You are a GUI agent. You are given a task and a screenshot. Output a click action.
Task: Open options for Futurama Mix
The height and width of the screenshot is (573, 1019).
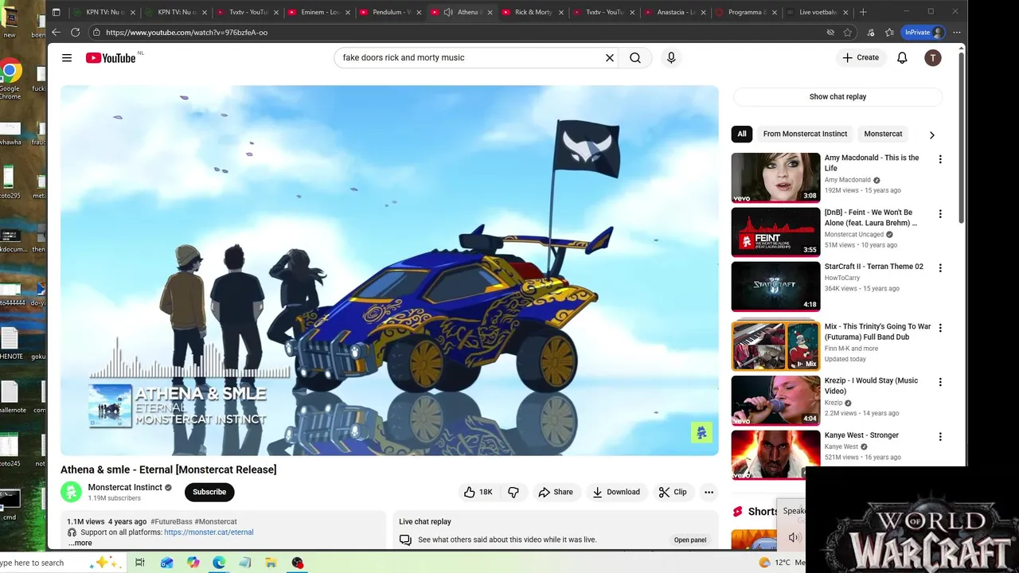coord(940,328)
